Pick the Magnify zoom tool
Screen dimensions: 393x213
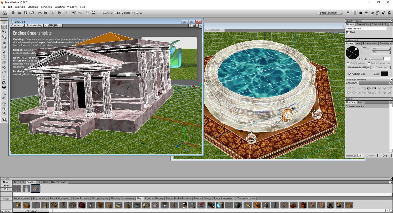4,113
